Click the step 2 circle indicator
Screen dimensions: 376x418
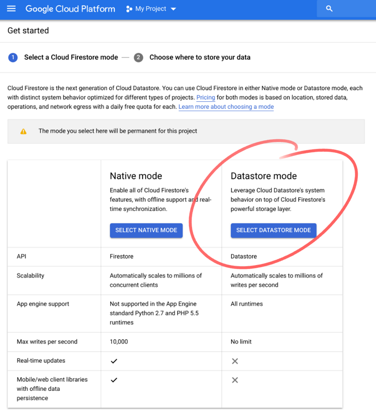138,57
